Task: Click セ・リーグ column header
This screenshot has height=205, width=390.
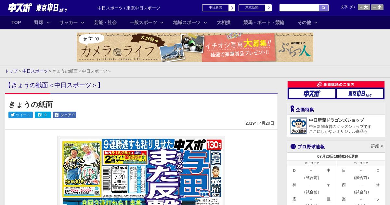Action: pyautogui.click(x=312, y=163)
